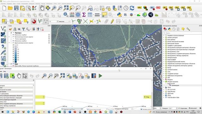The height and width of the screenshot is (114, 202).
Task: Refresh the map canvas
Action: (x=132, y=8)
